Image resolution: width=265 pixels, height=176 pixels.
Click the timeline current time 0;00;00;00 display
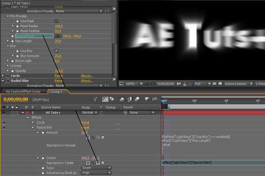[x=16, y=99]
